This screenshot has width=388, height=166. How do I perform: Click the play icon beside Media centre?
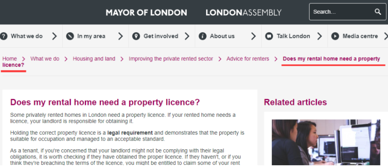tap(335, 36)
